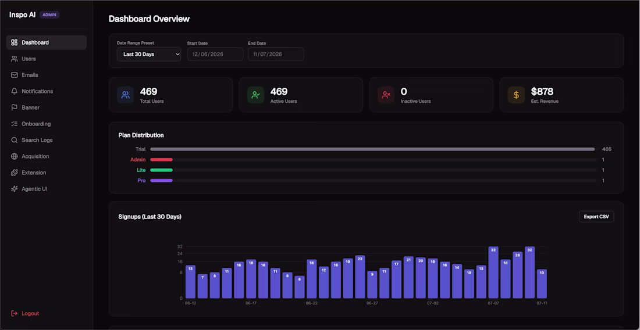
Task: Open Search Logs from sidebar
Action: click(46, 140)
